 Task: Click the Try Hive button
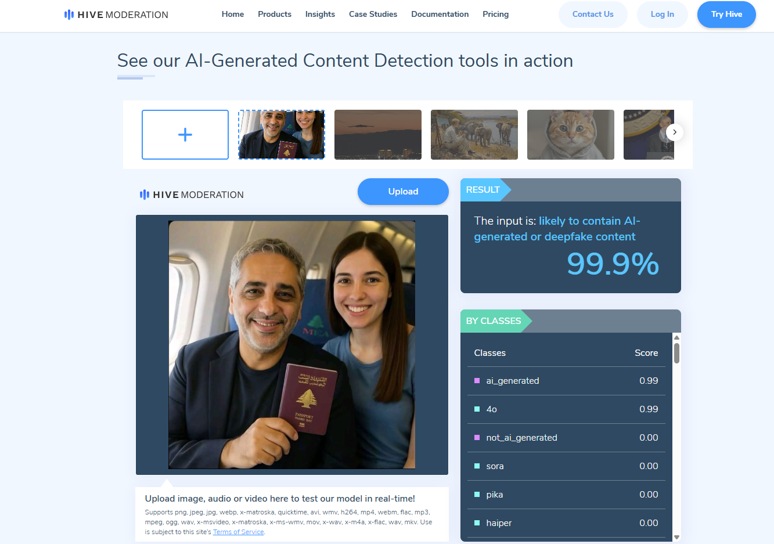[x=726, y=15]
